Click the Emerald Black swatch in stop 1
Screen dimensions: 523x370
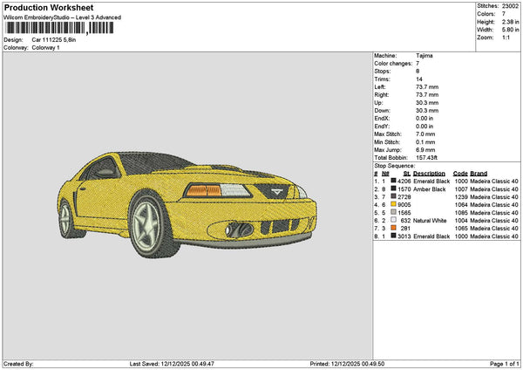click(x=393, y=181)
